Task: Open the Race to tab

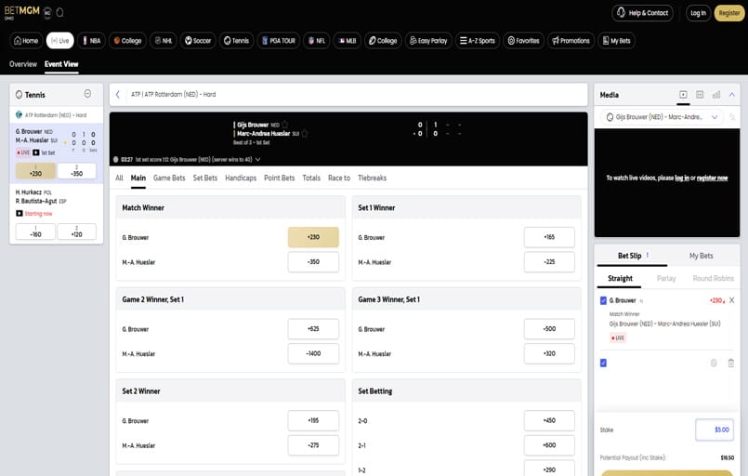Action: pos(339,178)
